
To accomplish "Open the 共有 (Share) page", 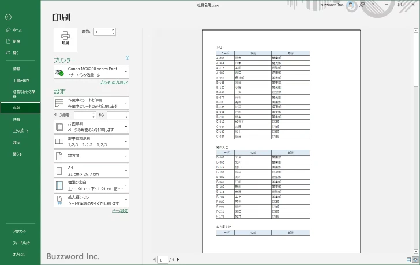I will (x=16, y=119).
